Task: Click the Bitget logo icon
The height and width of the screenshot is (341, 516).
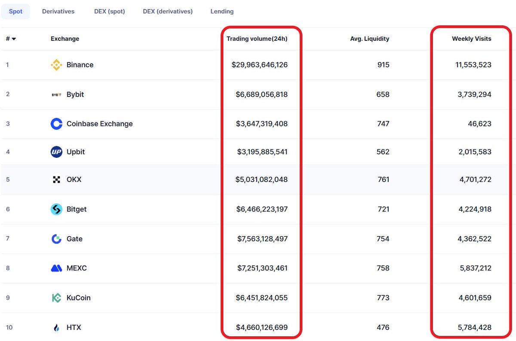Action: click(x=56, y=209)
